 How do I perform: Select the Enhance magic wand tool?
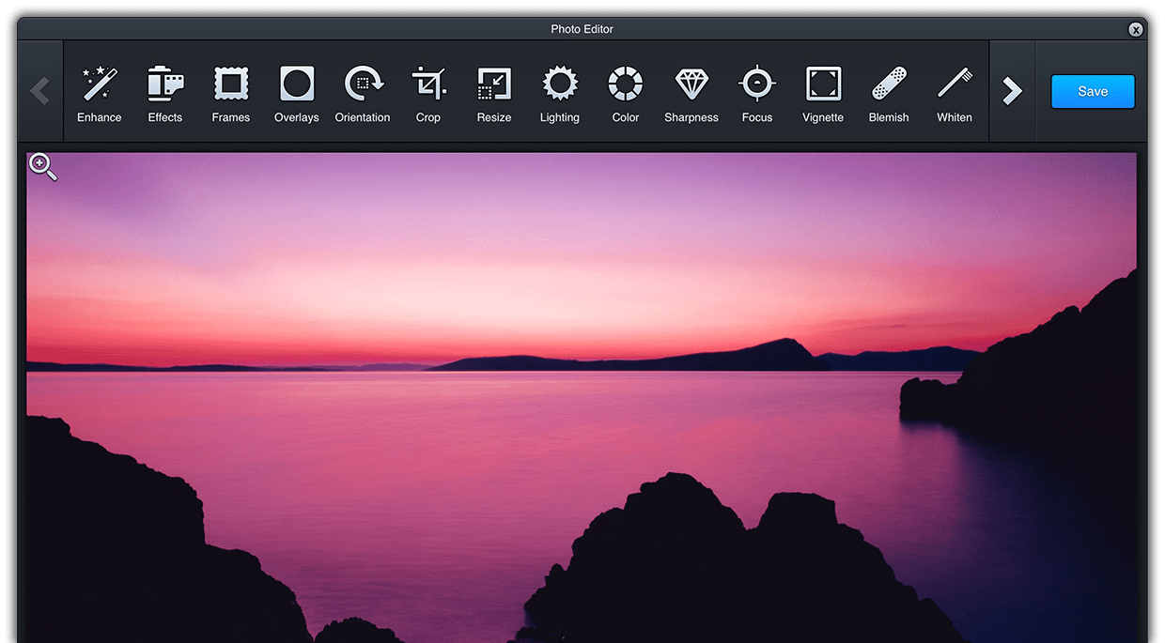(x=100, y=92)
